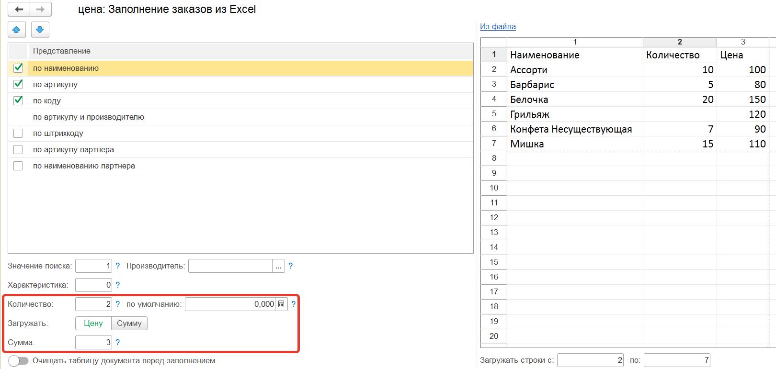Select quantity cell 7 in Конфета row
Viewport: 776px width, 369px height.
680,129
